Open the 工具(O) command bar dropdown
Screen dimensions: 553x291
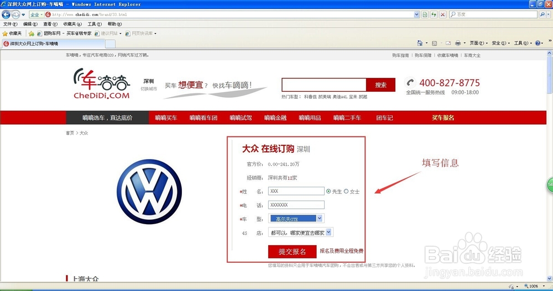[x=523, y=43]
